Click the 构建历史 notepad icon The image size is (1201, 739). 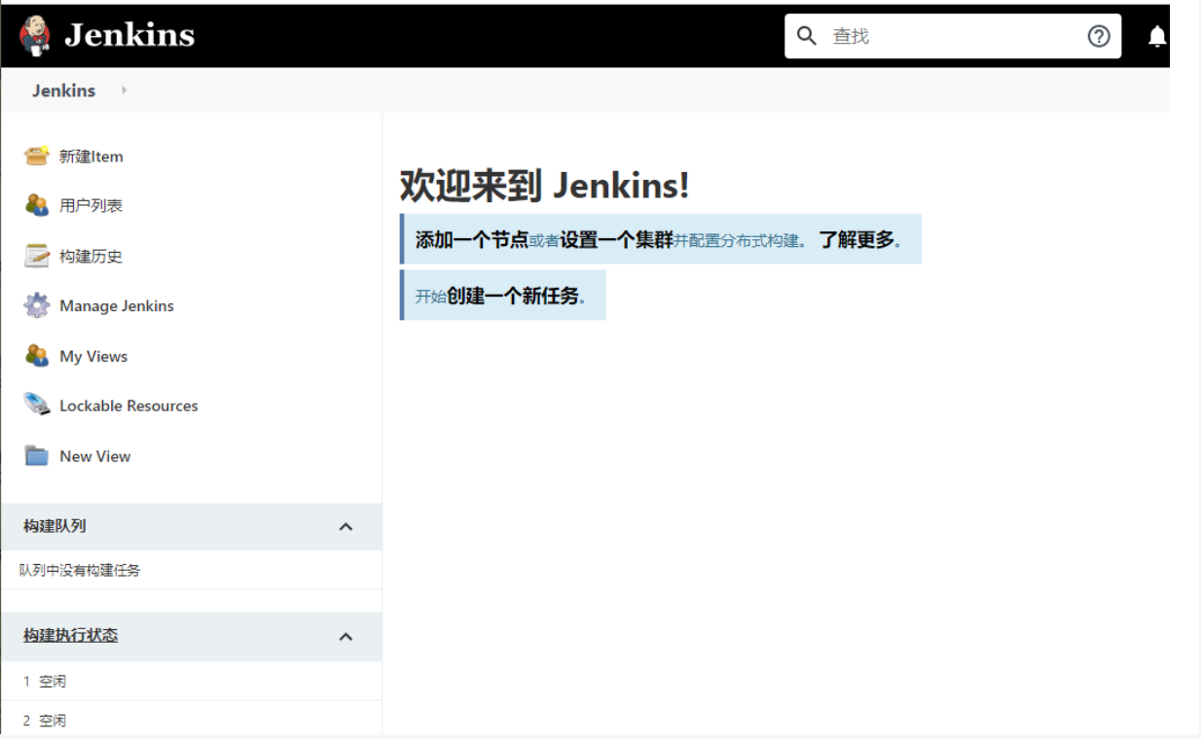click(x=37, y=256)
